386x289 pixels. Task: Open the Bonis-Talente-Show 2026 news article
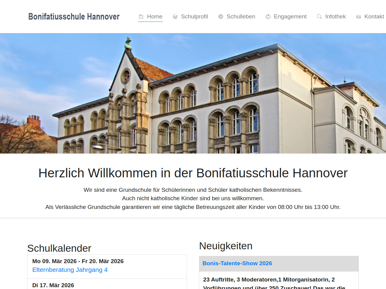[237, 263]
